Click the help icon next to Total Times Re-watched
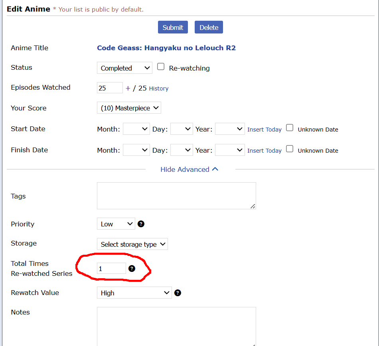 pos(132,269)
